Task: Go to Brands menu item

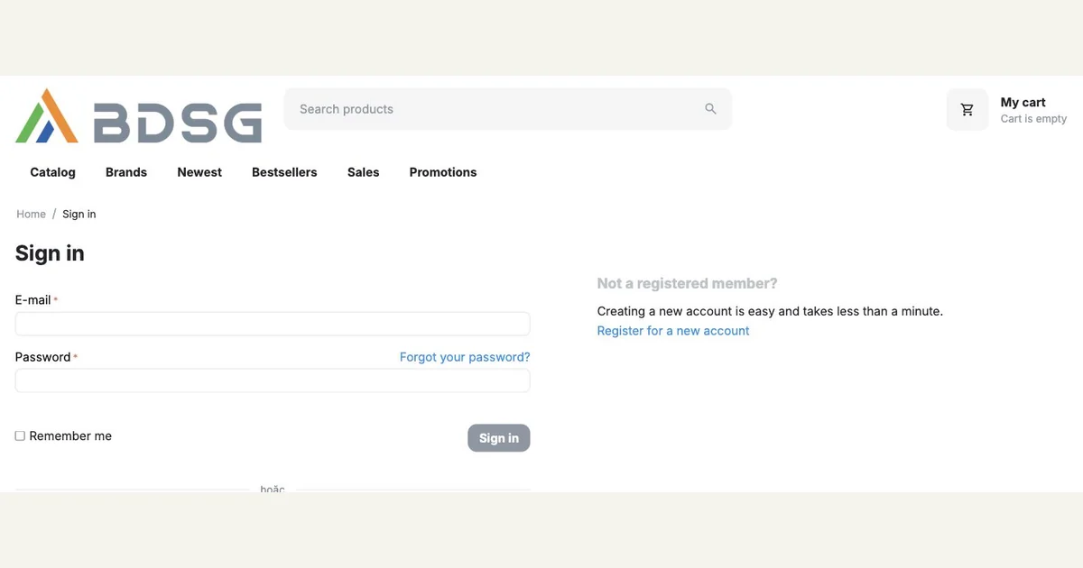Action: coord(126,172)
